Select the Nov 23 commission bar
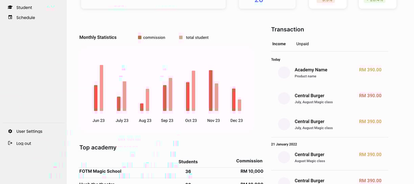Screen dimensions: 414x184 [211, 91]
